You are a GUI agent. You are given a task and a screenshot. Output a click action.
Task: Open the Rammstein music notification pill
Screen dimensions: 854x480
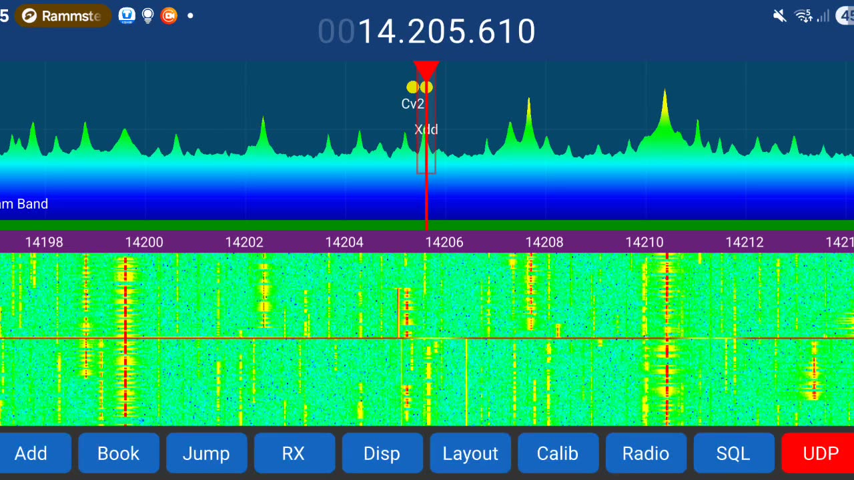(x=63, y=16)
